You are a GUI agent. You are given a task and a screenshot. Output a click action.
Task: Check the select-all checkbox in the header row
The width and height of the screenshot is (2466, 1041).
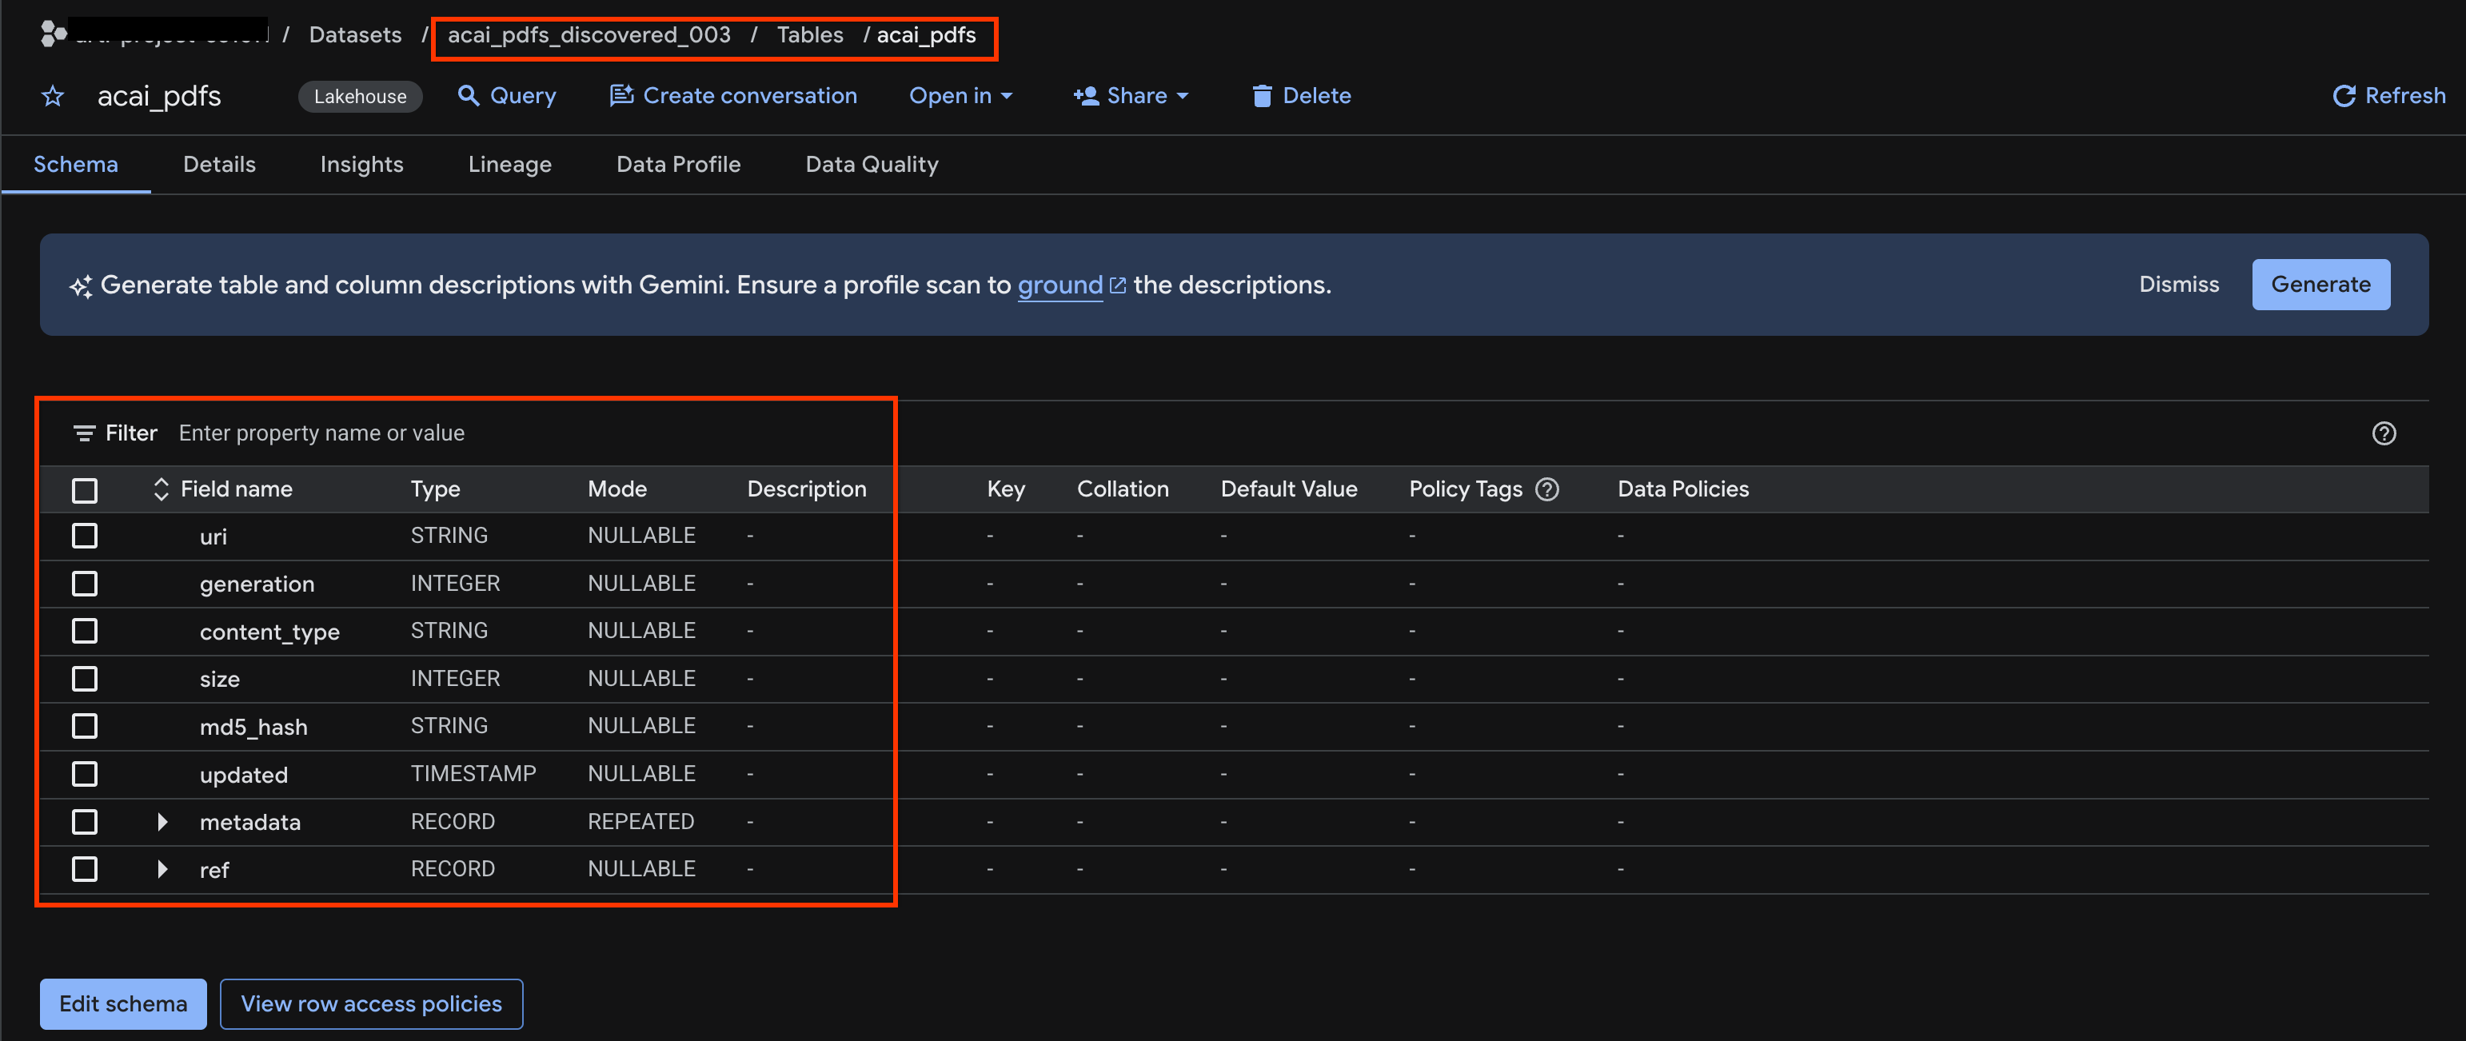pos(86,490)
